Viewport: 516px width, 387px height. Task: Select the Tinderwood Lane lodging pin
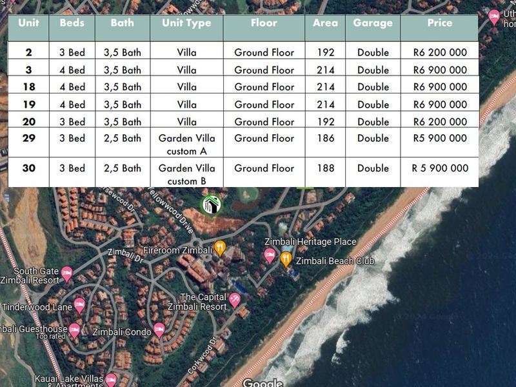(x=79, y=305)
